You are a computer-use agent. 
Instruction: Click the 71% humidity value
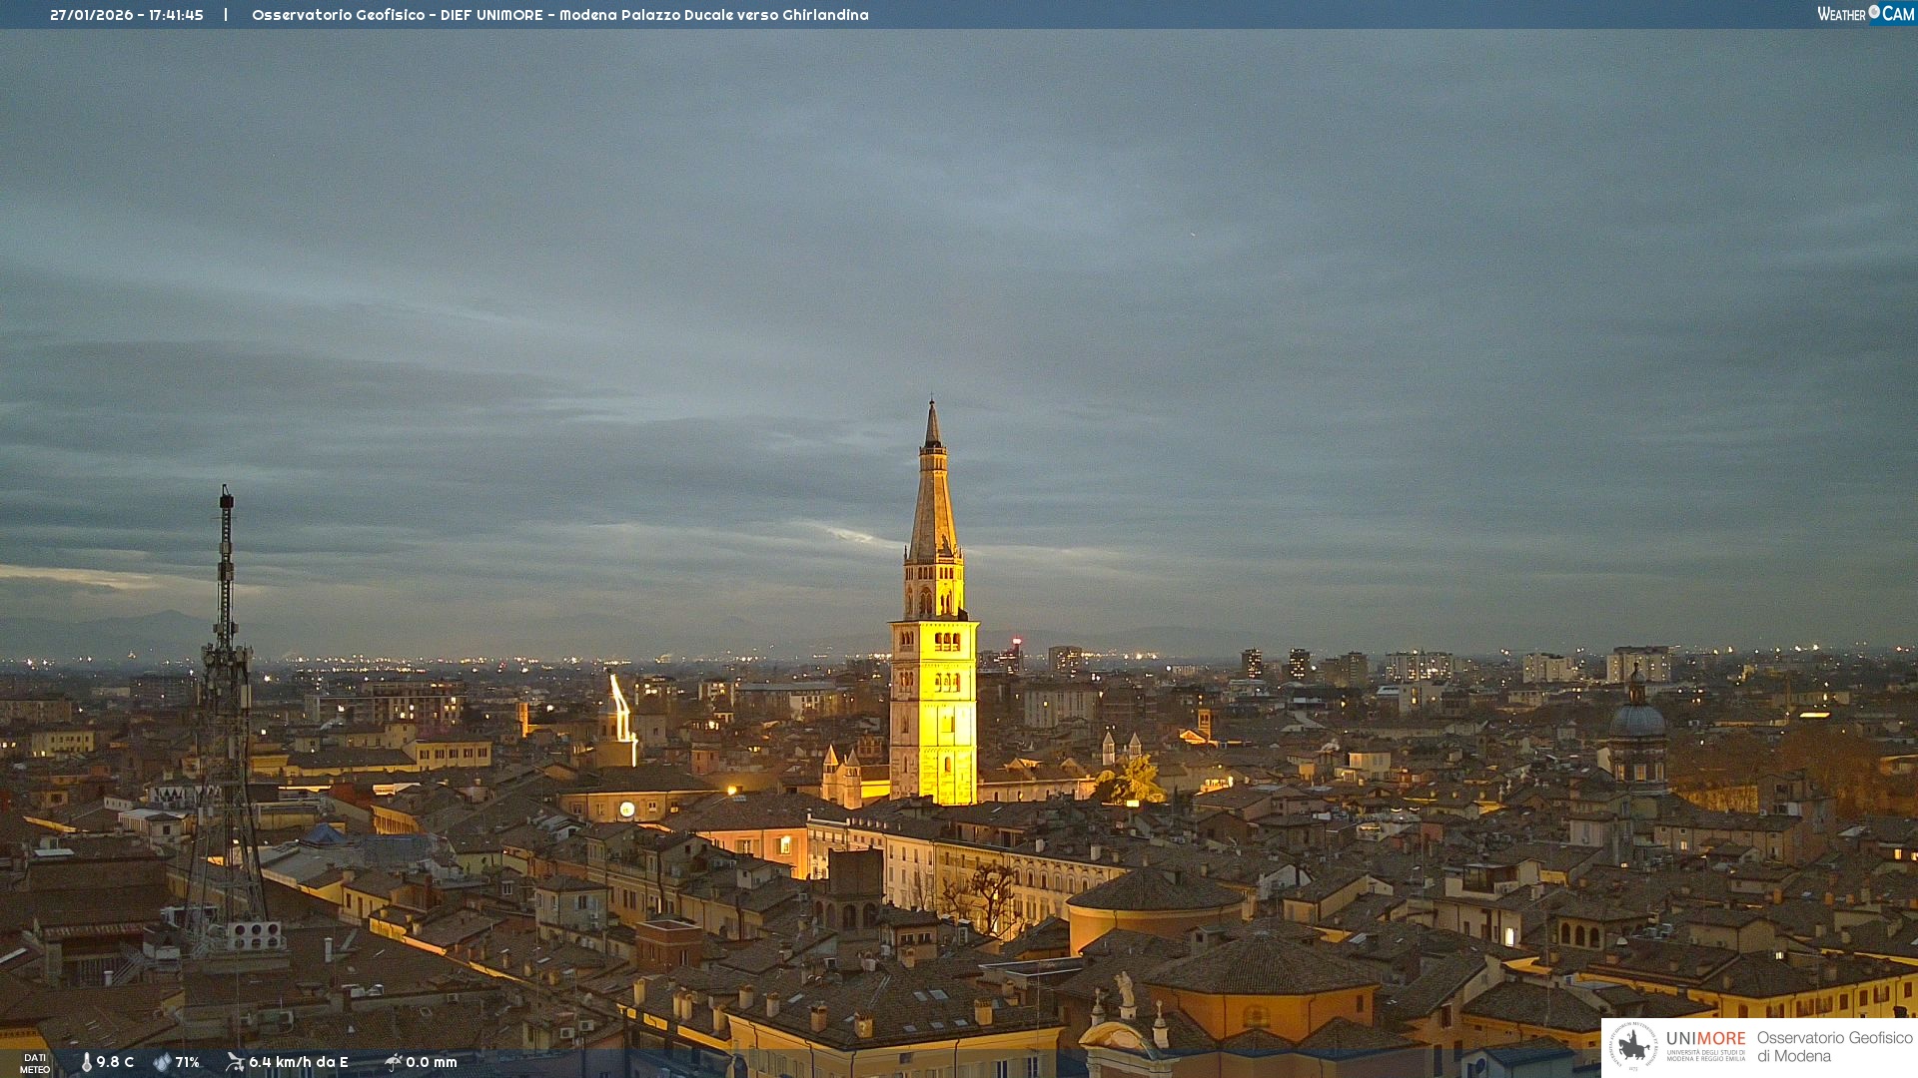(x=187, y=1062)
